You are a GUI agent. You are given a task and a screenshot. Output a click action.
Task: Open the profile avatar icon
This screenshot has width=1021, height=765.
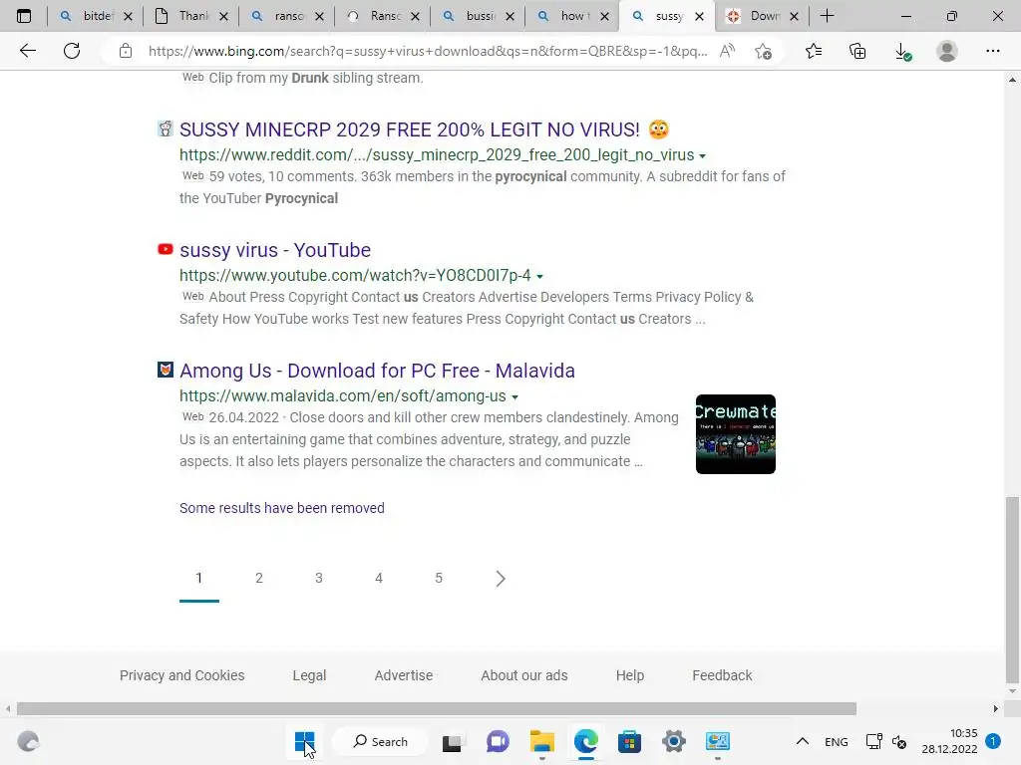pyautogui.click(x=947, y=51)
